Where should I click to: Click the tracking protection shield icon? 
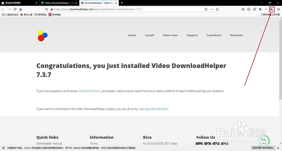tap(47, 9)
